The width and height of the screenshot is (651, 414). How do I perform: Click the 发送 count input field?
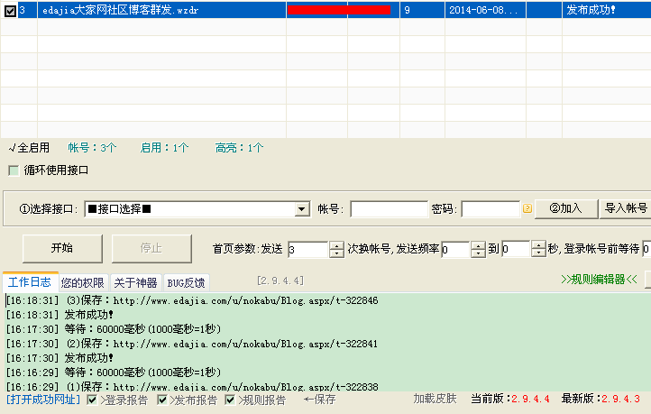(x=308, y=250)
